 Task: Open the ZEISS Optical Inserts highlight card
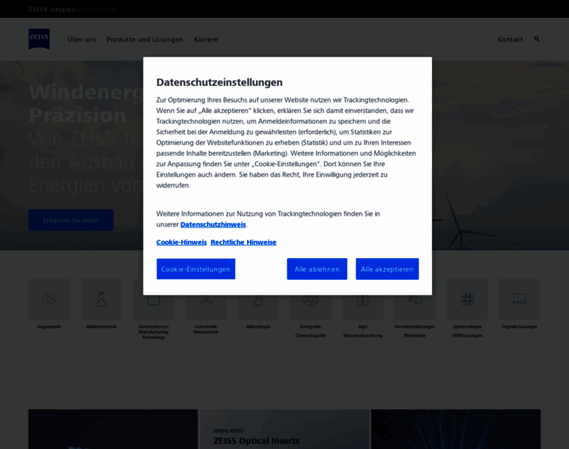(x=284, y=430)
